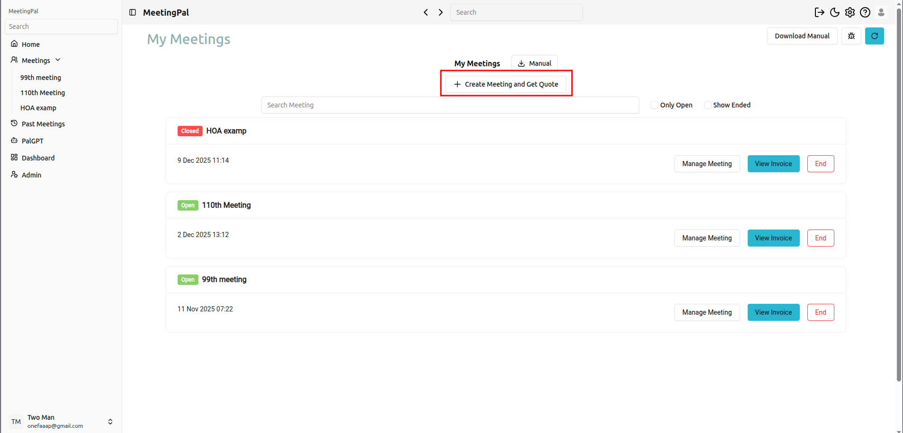Enable the Only Open filter
903x433 pixels.
tap(653, 105)
